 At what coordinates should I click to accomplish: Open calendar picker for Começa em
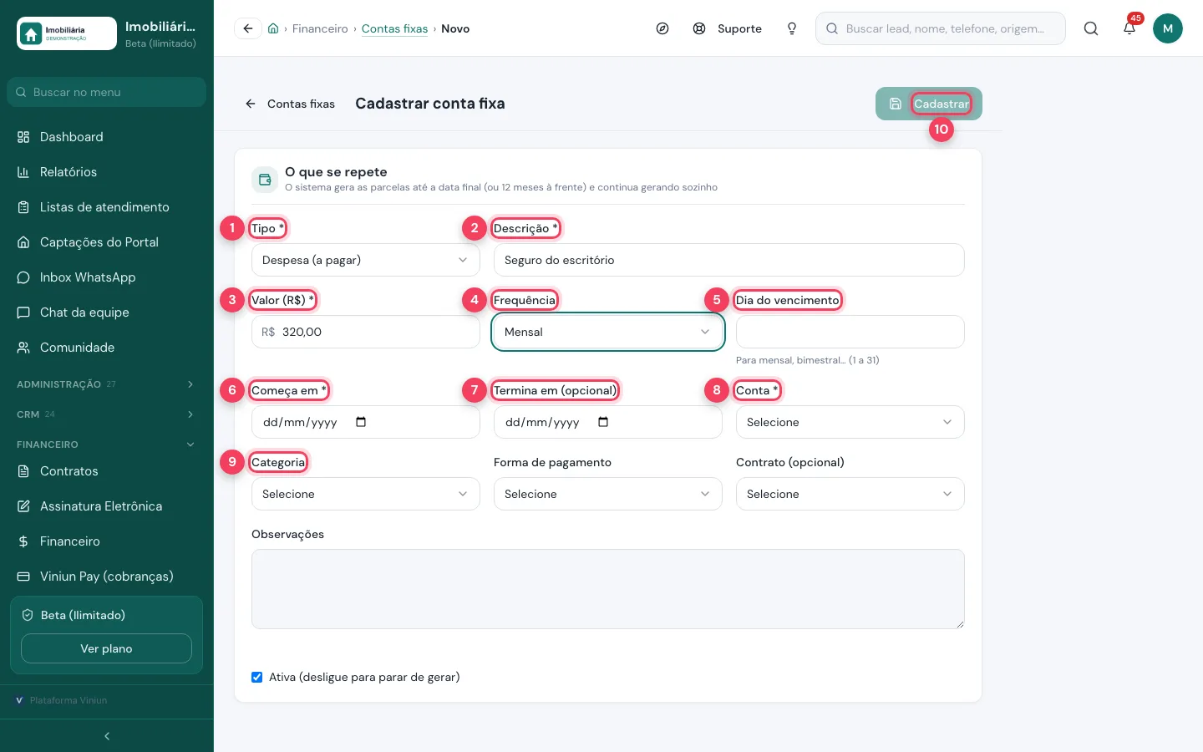coord(361,422)
